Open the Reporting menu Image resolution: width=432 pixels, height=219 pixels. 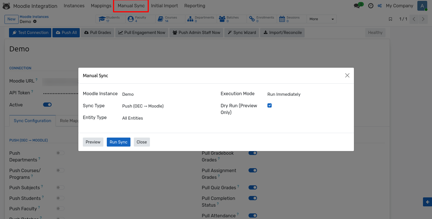pyautogui.click(x=195, y=6)
